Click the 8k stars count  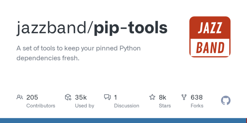point(162,97)
